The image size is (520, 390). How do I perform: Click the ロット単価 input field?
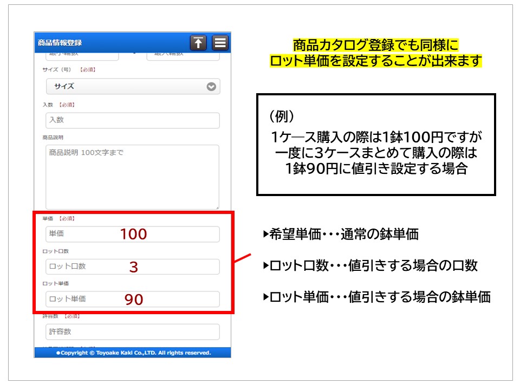pyautogui.click(x=133, y=299)
